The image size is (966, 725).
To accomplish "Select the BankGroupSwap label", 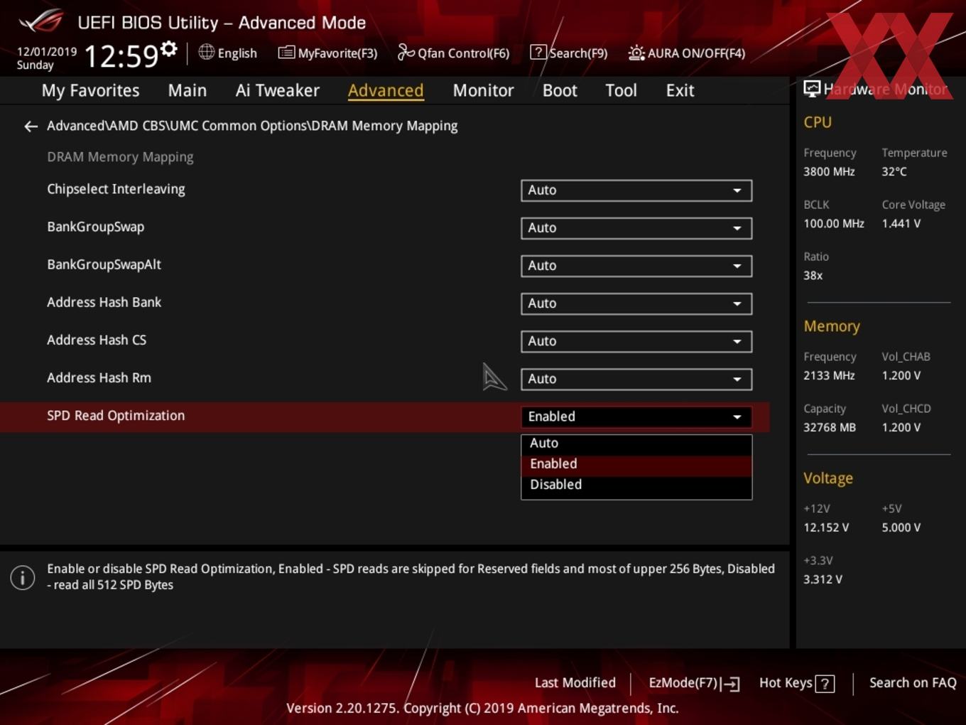I will (95, 227).
